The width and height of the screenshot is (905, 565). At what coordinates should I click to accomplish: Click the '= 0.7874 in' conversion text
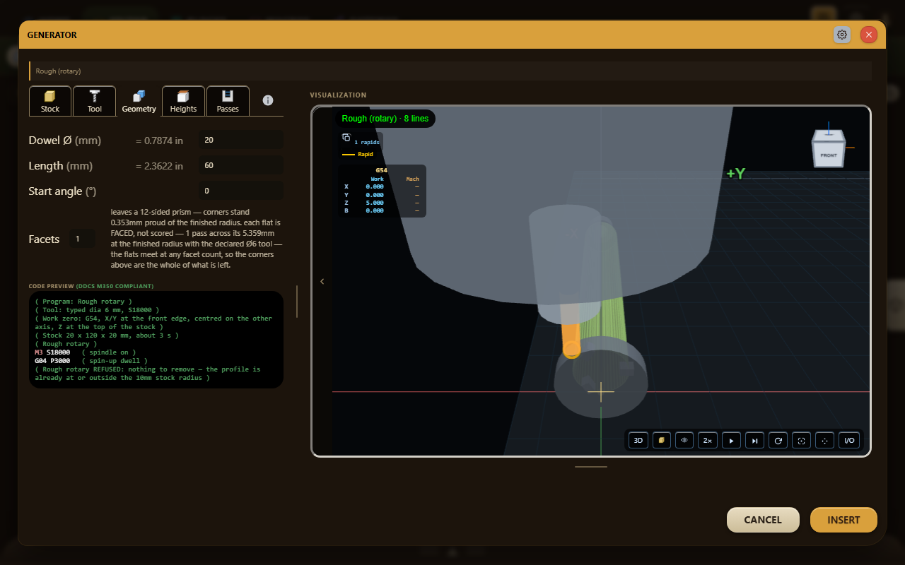159,141
